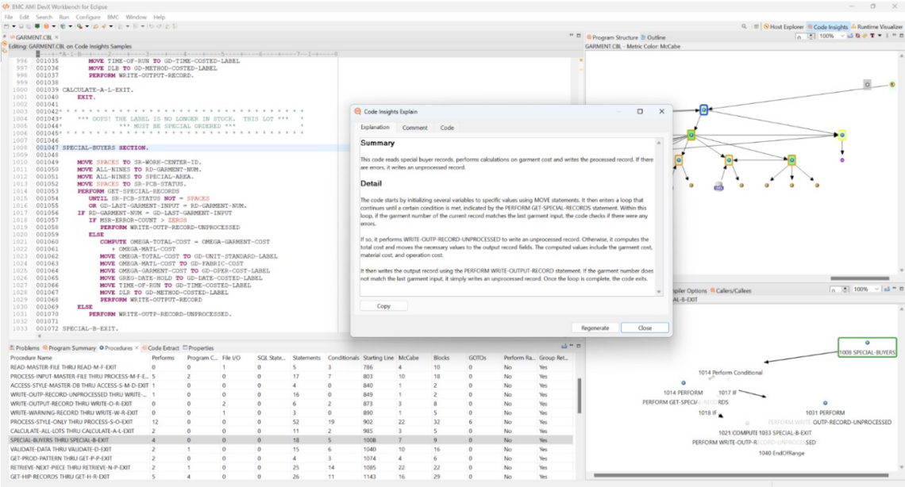Open the Program Summary tab
The height and width of the screenshot is (487, 905).
pos(72,347)
